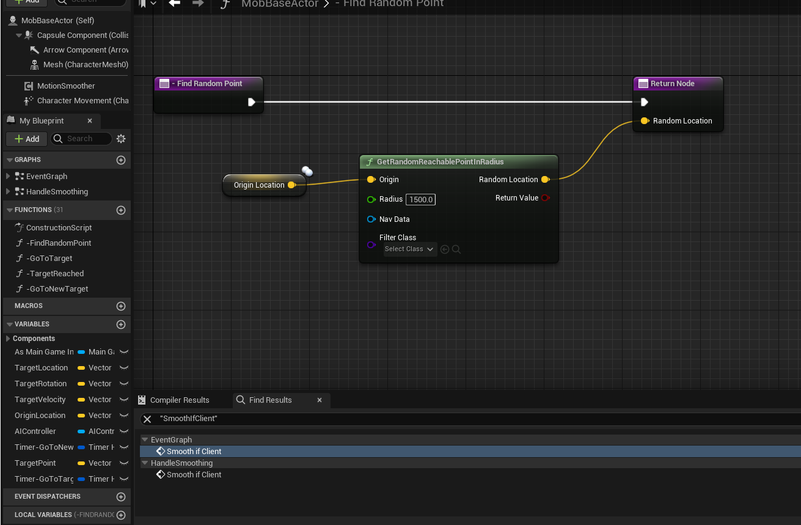Toggle visibility eye for As Main Game In variable
The height and width of the screenshot is (525, 801).
(123, 352)
